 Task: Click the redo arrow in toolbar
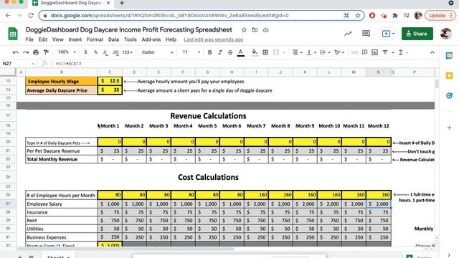click(x=26, y=52)
